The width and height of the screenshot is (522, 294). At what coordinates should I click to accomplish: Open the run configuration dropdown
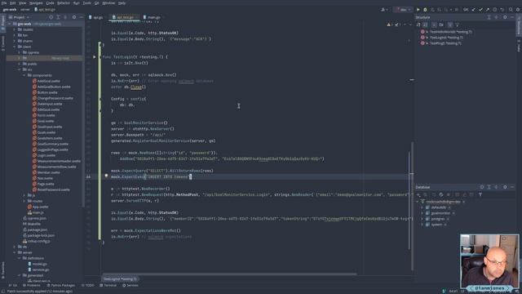[x=403, y=10]
